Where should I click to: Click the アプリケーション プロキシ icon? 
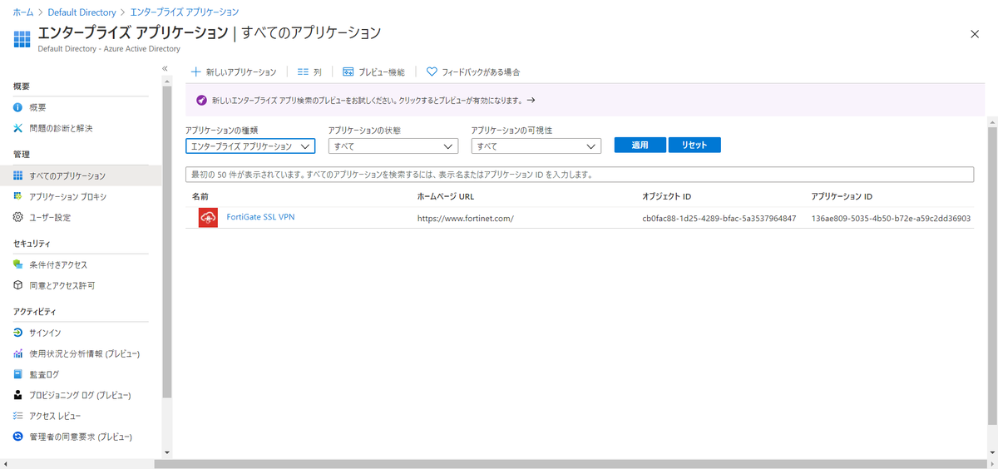[x=18, y=197]
